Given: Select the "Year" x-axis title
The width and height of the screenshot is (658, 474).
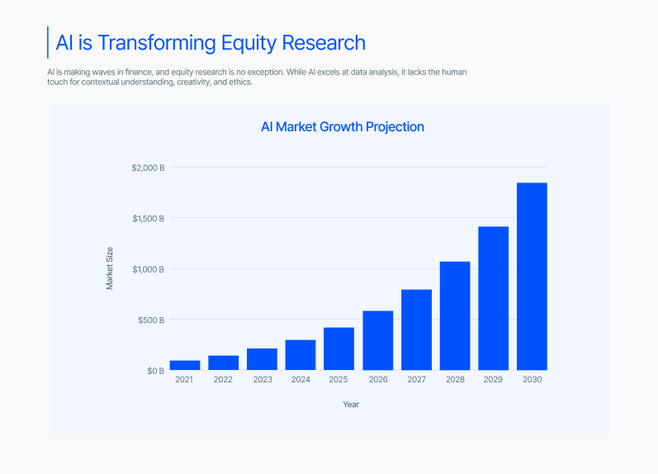Looking at the screenshot, I should pyautogui.click(x=351, y=405).
